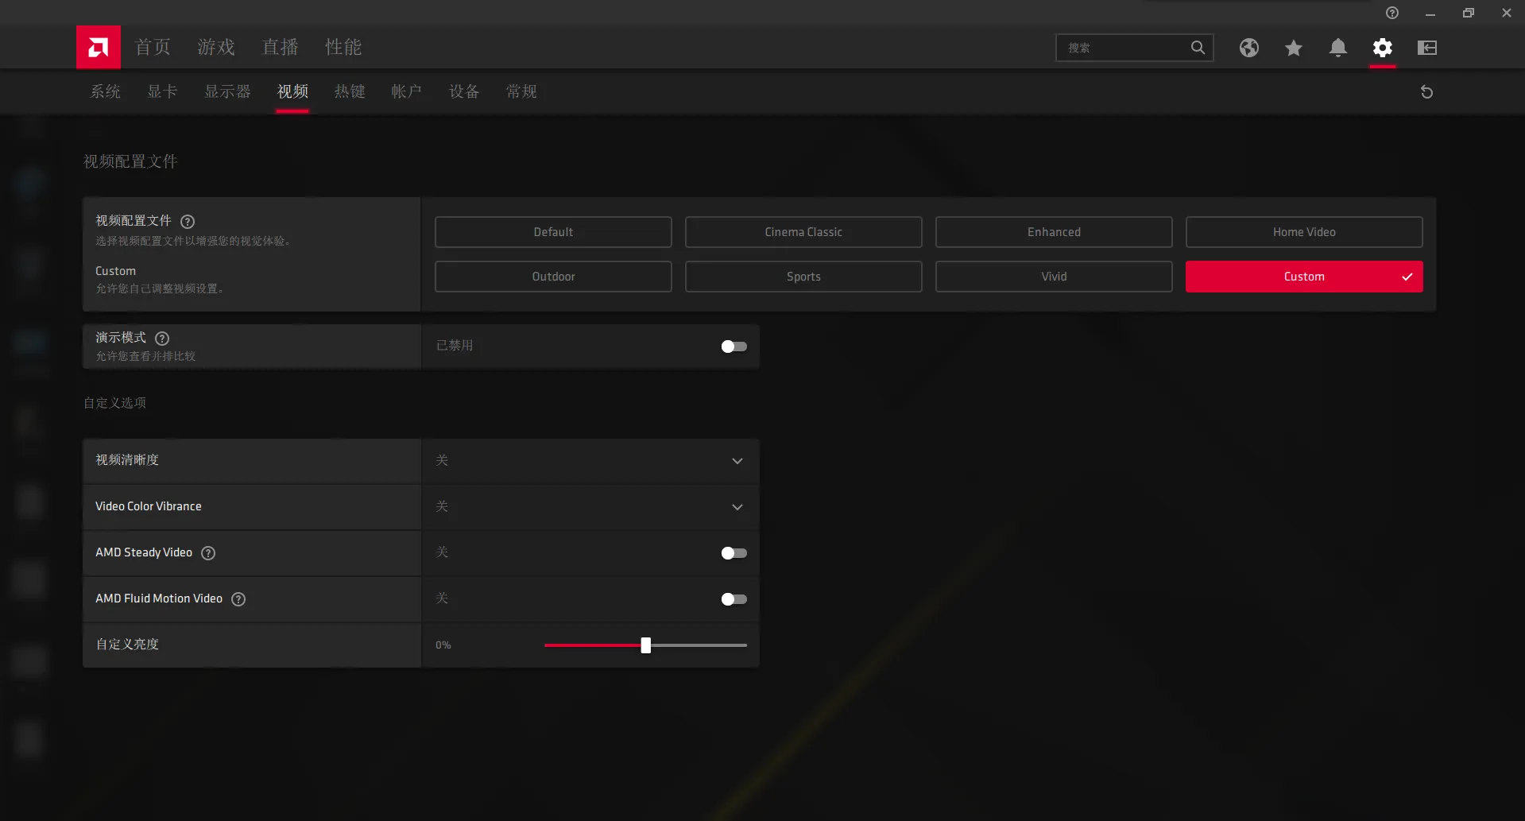Click the 自定义亮度 slider handle

click(x=645, y=645)
